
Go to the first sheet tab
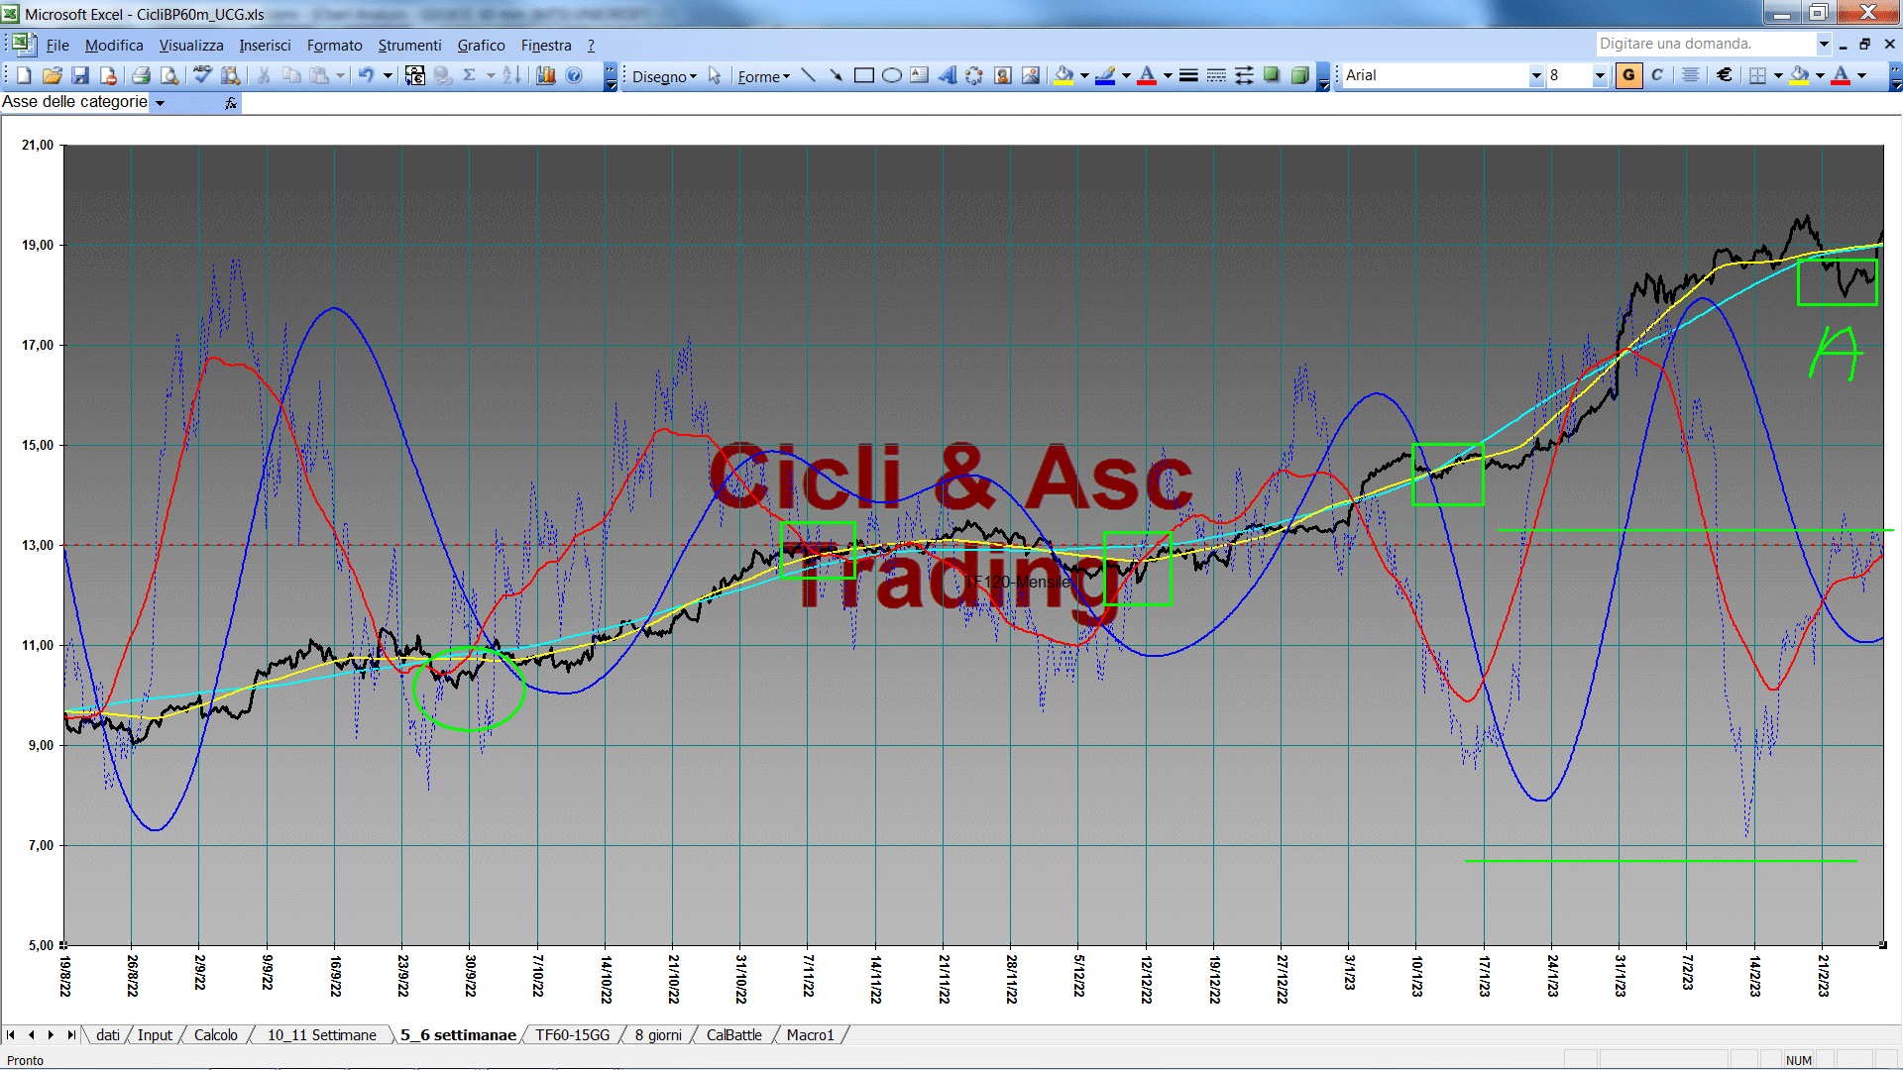click(11, 1034)
